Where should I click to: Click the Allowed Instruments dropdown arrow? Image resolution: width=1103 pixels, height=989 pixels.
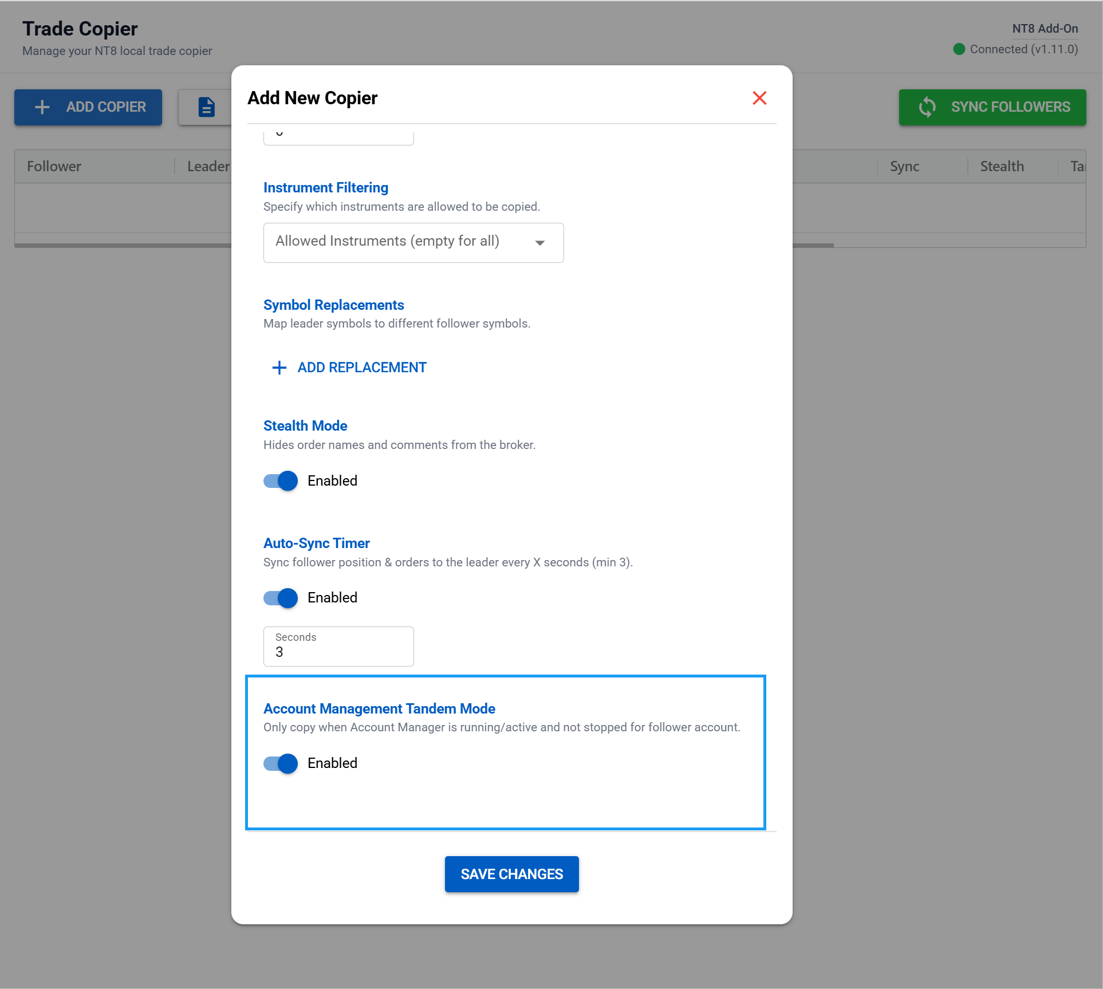(539, 243)
